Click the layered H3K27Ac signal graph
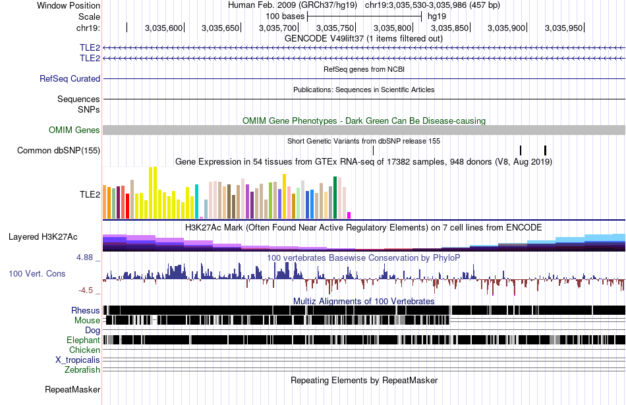The image size is (626, 405). (x=364, y=242)
